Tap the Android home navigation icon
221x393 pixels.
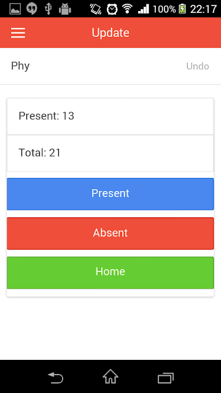click(x=110, y=376)
